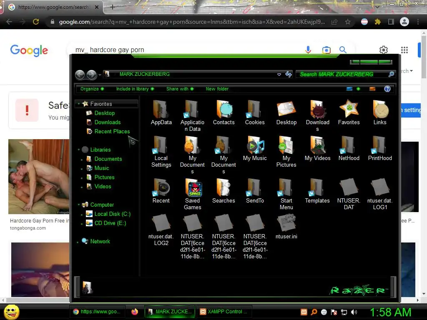This screenshot has width=427, height=320.
Task: Select the Recent folder icon
Action: (161, 191)
